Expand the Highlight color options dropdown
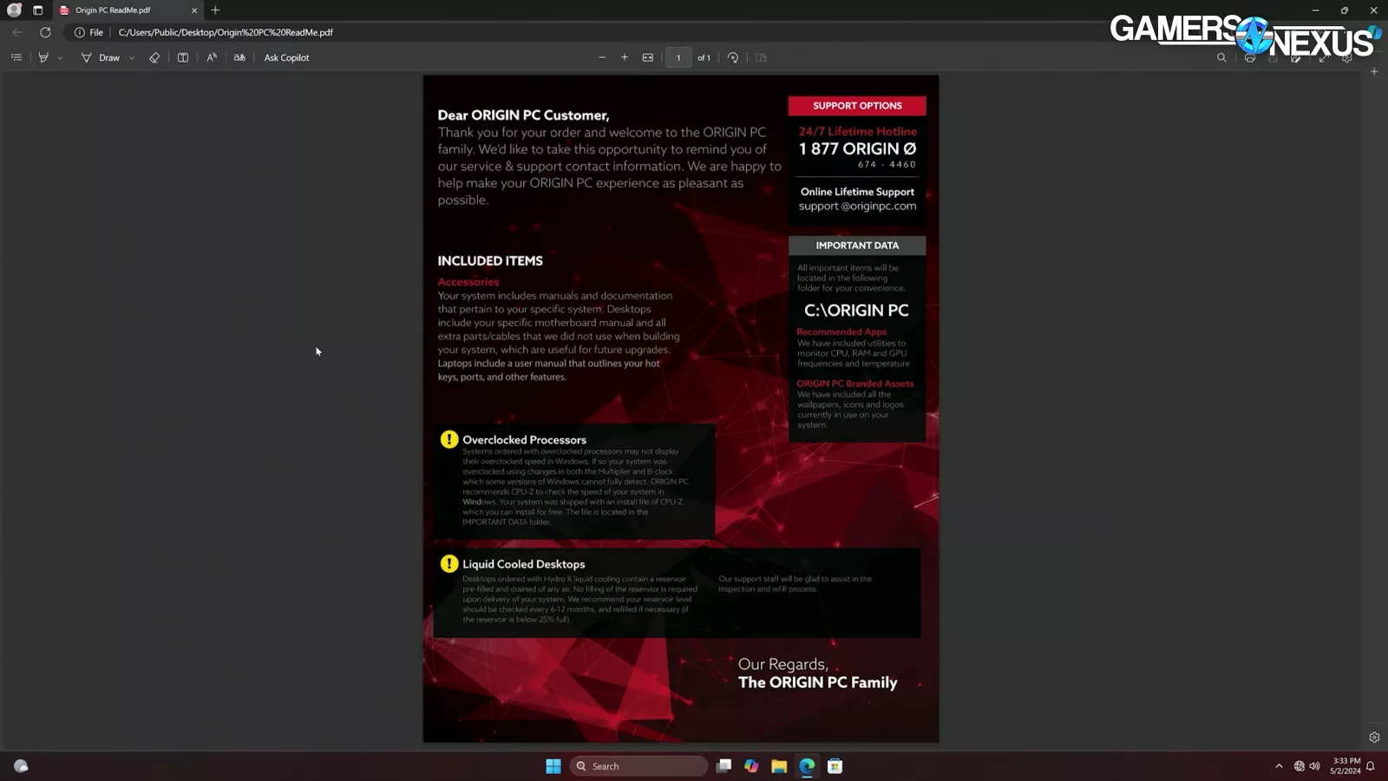Image resolution: width=1388 pixels, height=781 pixels. [60, 58]
